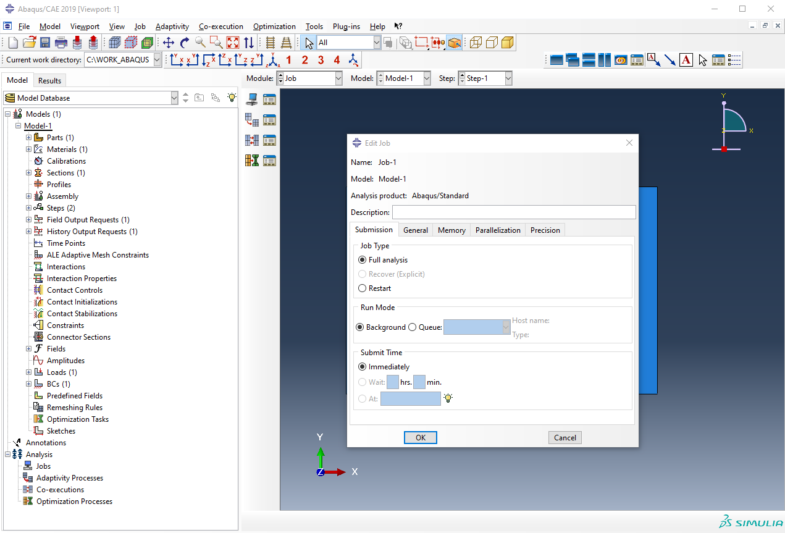Select the Full analysis radio button
The width and height of the screenshot is (785, 533).
click(x=363, y=260)
